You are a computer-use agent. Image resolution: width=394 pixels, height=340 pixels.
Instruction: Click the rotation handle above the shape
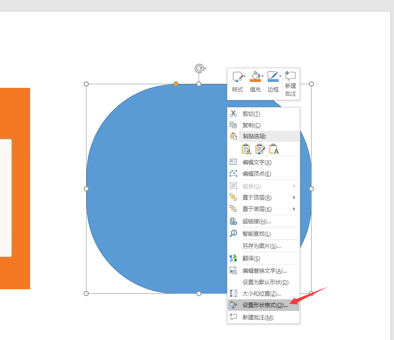(x=199, y=69)
